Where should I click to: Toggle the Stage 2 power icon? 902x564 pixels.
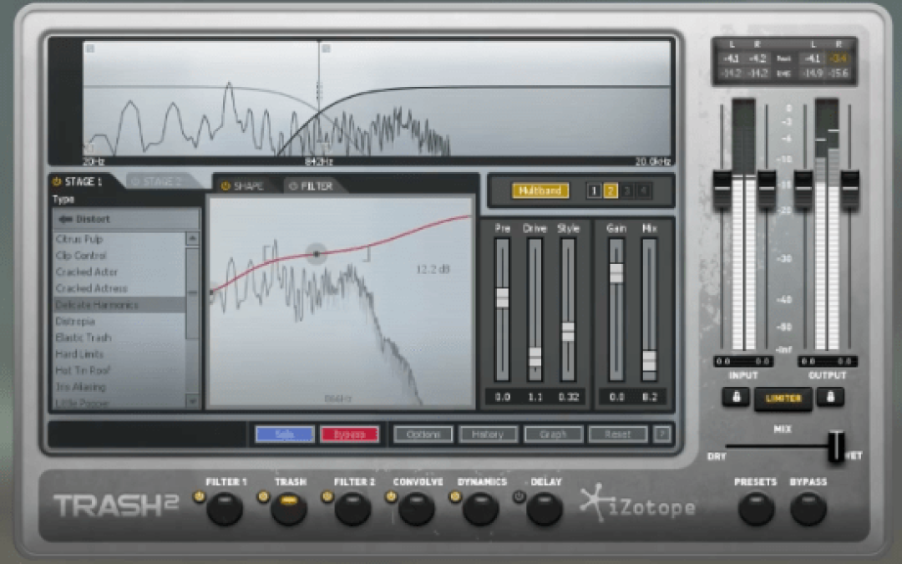135,182
